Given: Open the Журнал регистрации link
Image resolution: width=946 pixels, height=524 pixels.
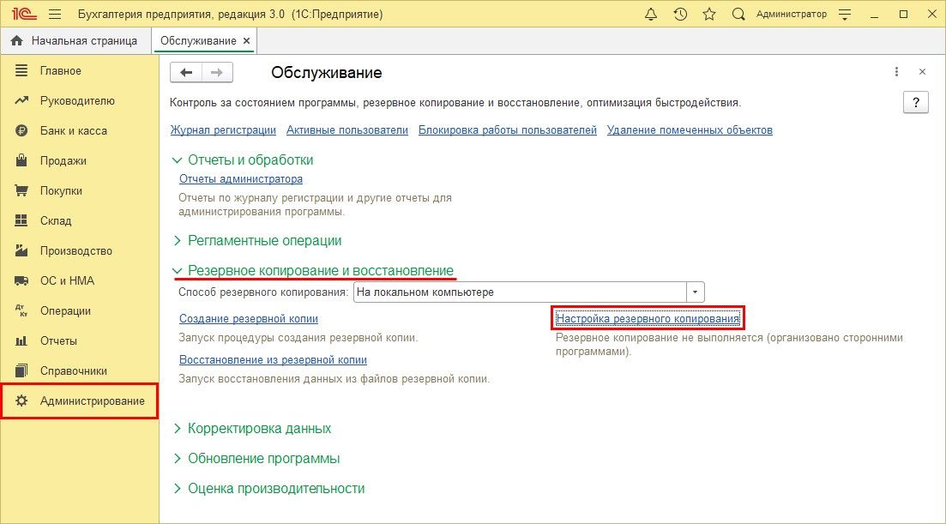Looking at the screenshot, I should pyautogui.click(x=223, y=130).
